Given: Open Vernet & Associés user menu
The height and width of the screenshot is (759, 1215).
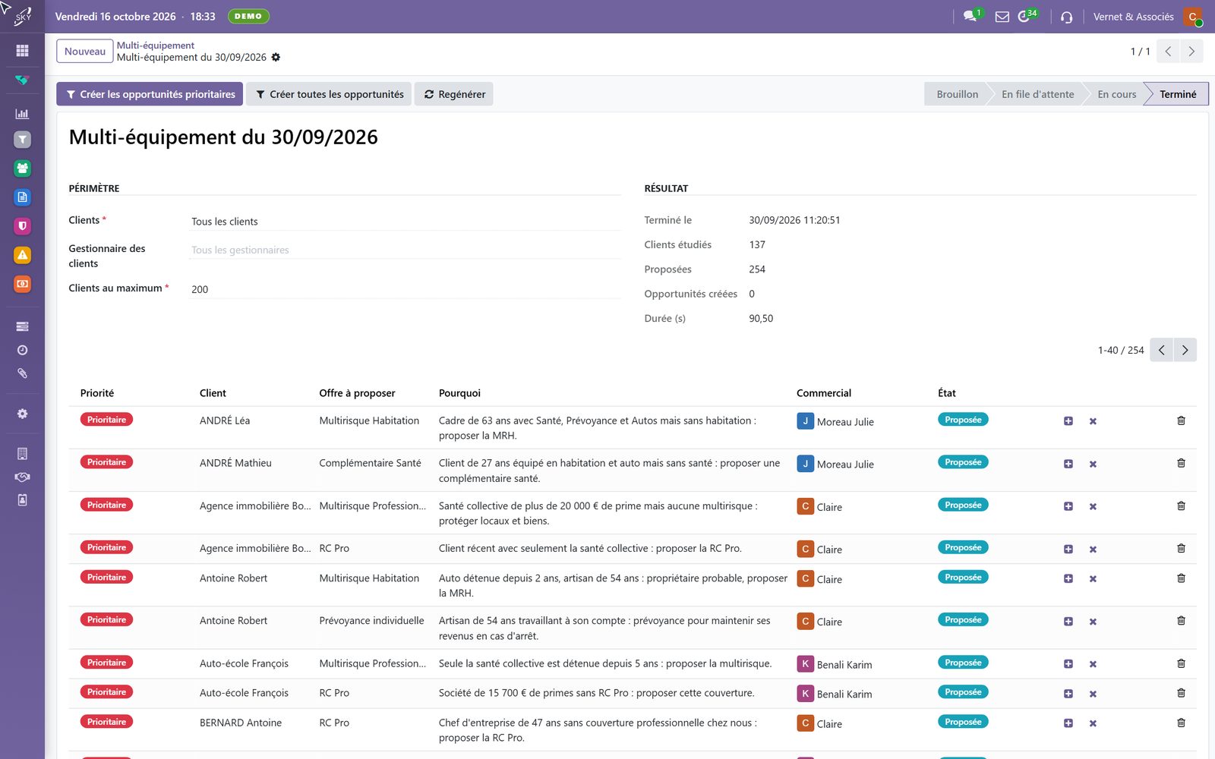Looking at the screenshot, I should pos(1147,17).
